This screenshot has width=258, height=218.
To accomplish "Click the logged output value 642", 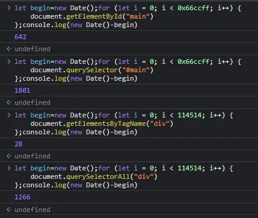I will pos(20,37).
